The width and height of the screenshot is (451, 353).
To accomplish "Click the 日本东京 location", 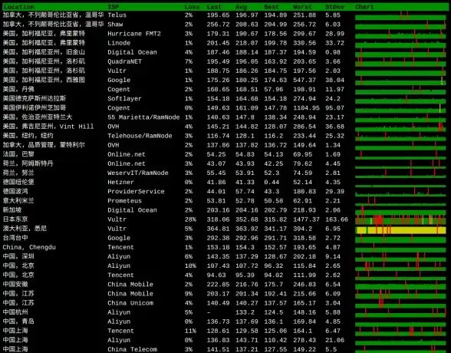I will (x=15, y=219).
